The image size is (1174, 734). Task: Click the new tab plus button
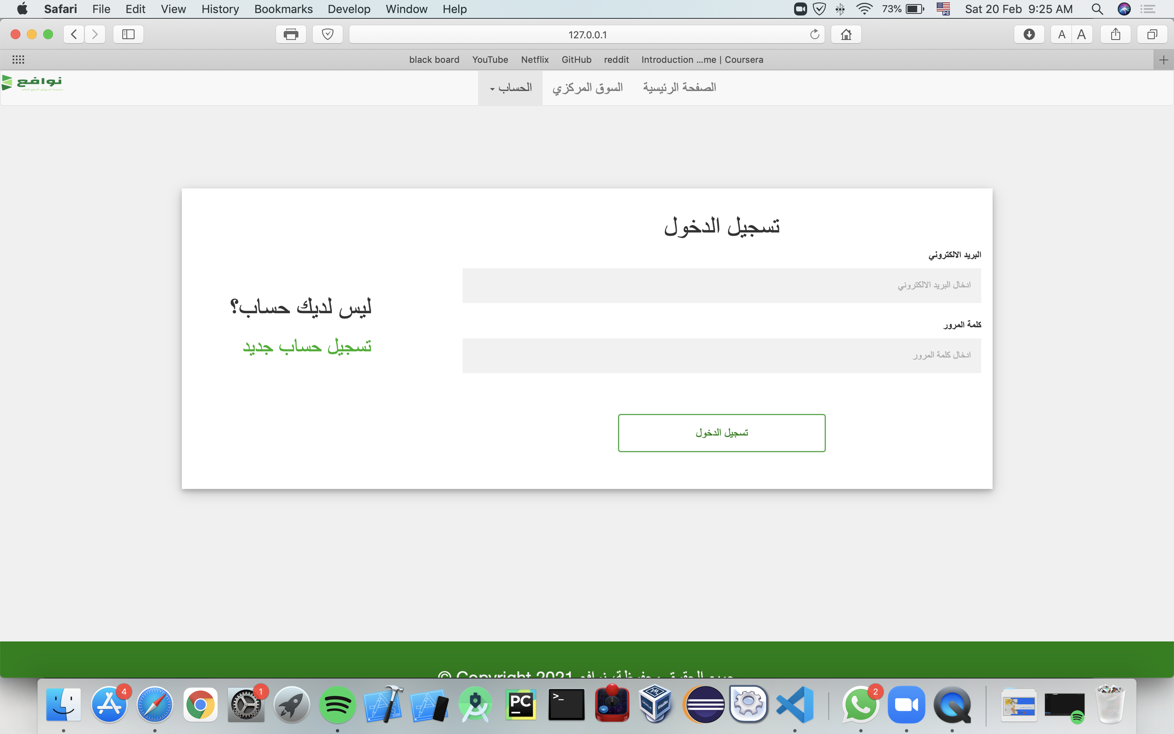(x=1163, y=60)
